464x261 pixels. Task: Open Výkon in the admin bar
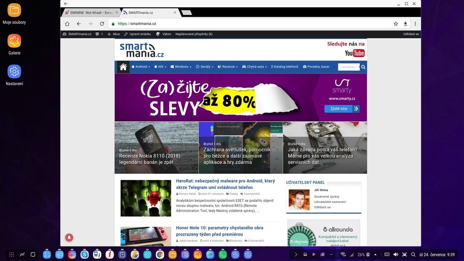click(164, 34)
